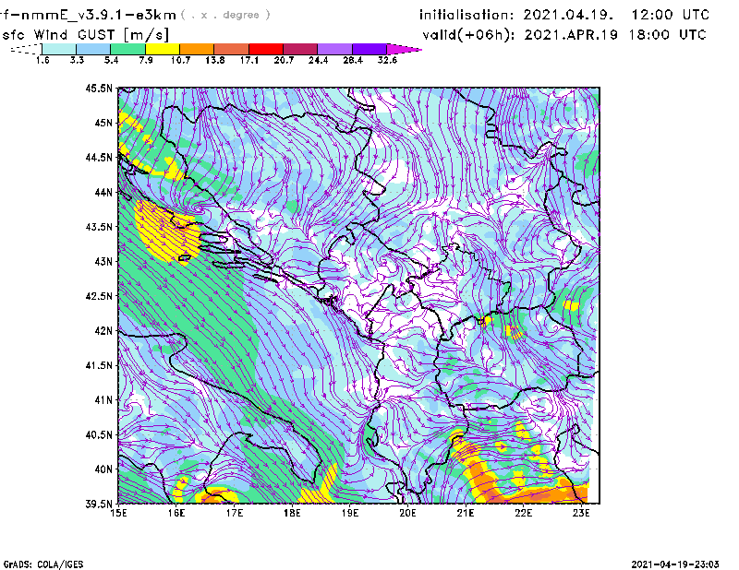The image size is (739, 570).
Task: Click the legend value 28.4
Action: (x=353, y=60)
